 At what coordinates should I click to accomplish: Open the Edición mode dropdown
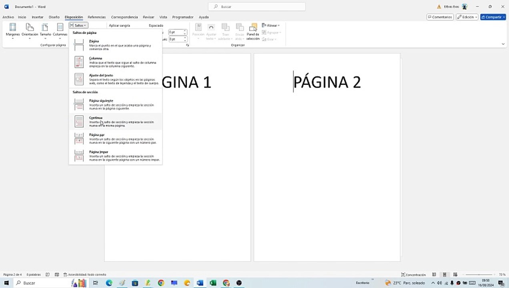[467, 17]
